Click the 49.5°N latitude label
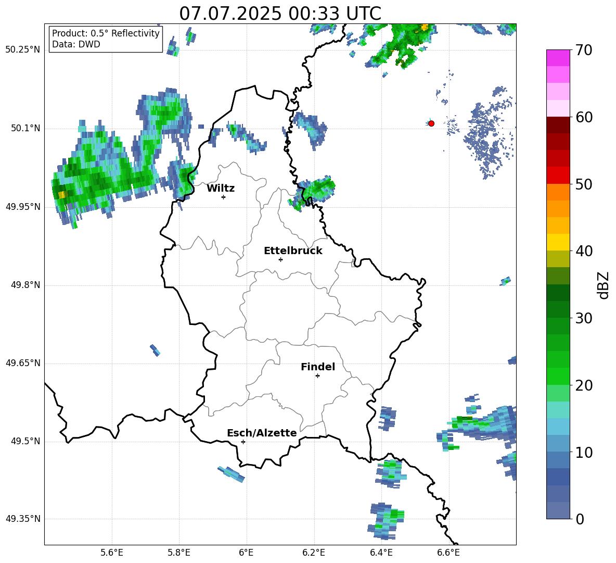The width and height of the screenshot is (616, 563). (x=25, y=441)
